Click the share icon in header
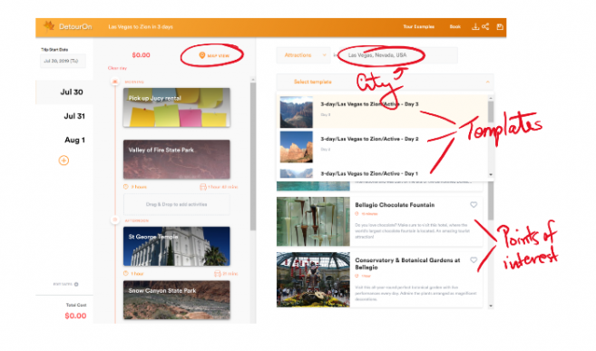Image resolution: width=596 pixels, height=351 pixels. pyautogui.click(x=485, y=26)
